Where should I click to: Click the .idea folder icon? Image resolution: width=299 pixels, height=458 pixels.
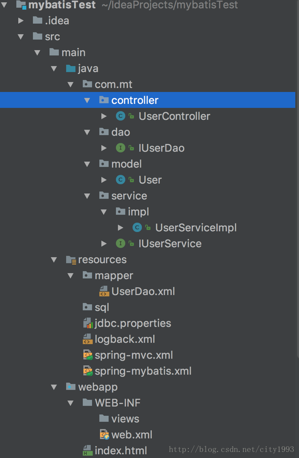(x=37, y=20)
